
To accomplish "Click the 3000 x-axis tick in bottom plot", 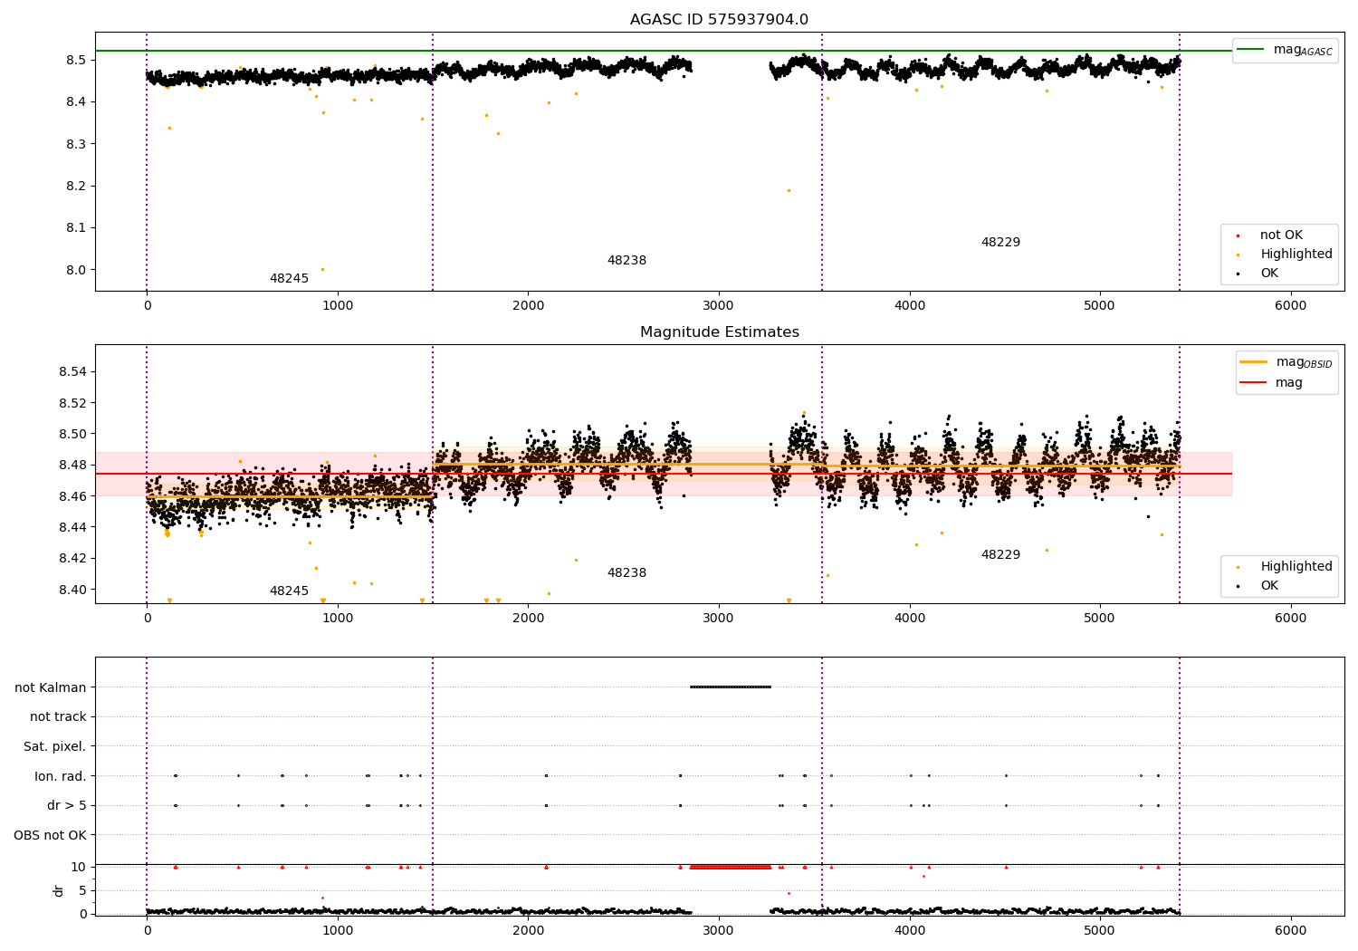I will point(719,929).
